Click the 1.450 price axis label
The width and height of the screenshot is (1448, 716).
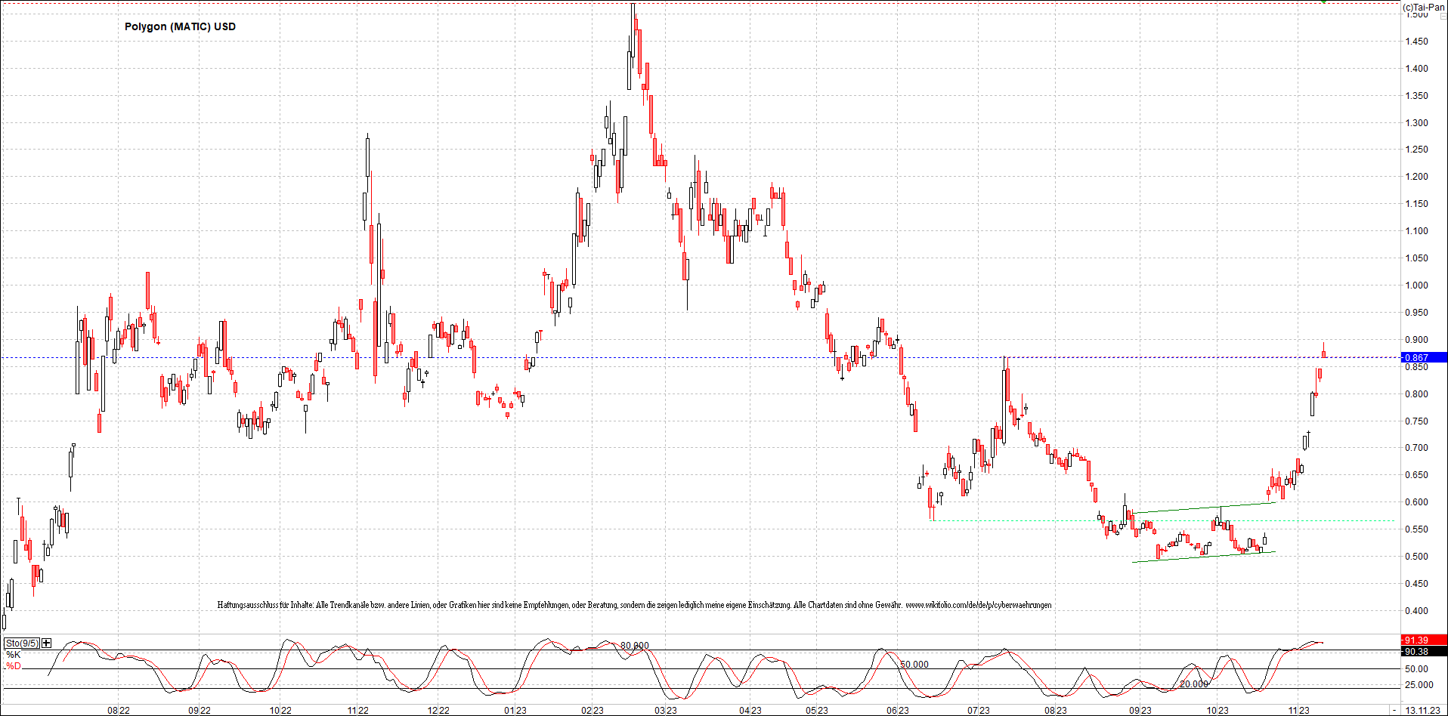1417,42
